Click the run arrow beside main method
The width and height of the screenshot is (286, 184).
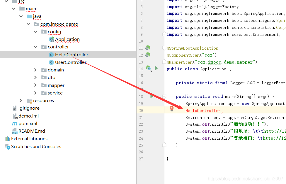pyautogui.click(x=152, y=96)
